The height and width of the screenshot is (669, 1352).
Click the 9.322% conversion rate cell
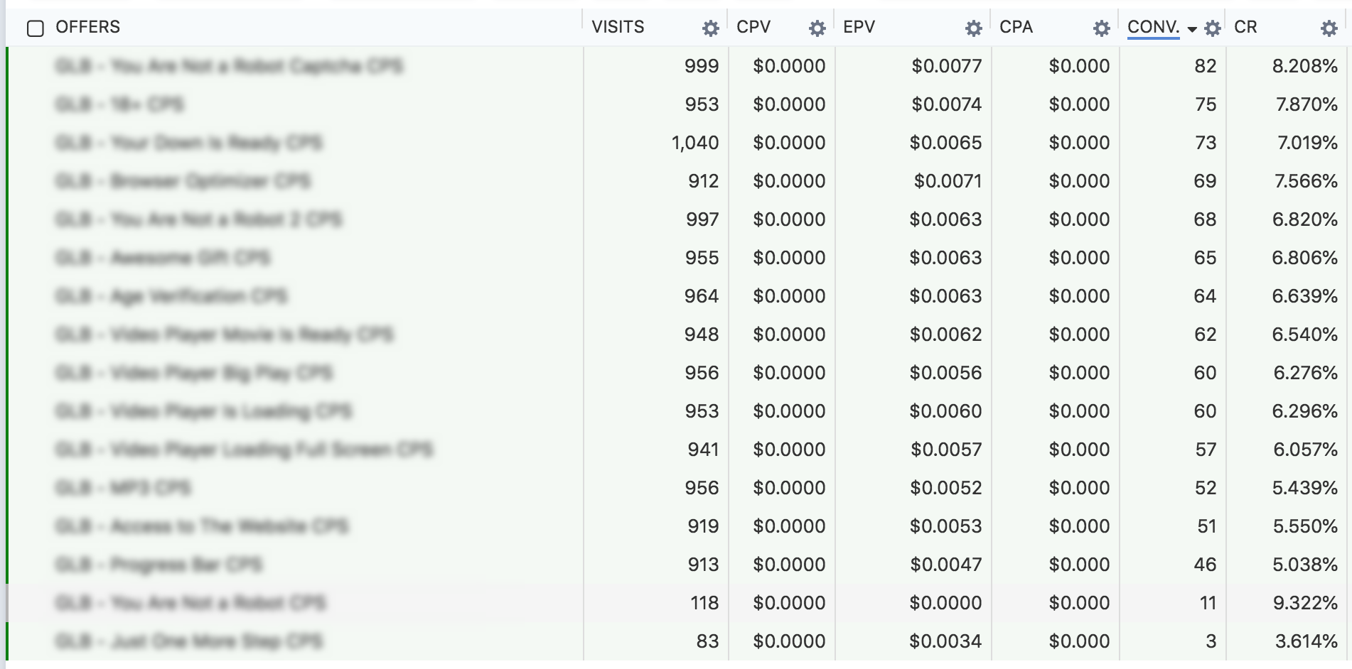[x=1305, y=603]
